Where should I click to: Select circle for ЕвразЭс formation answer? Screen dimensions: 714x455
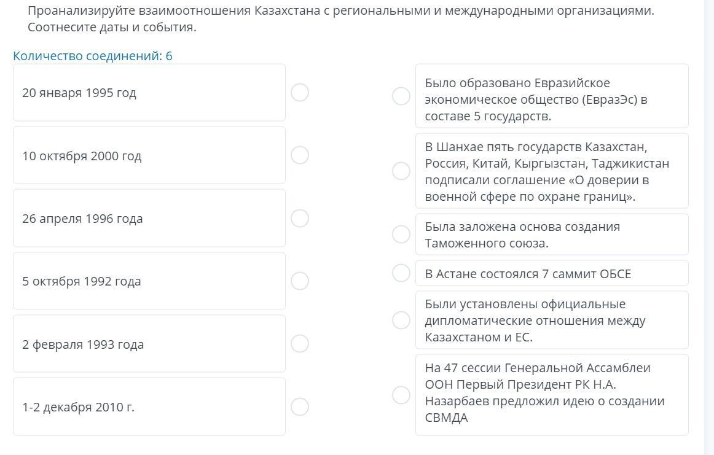(x=401, y=96)
